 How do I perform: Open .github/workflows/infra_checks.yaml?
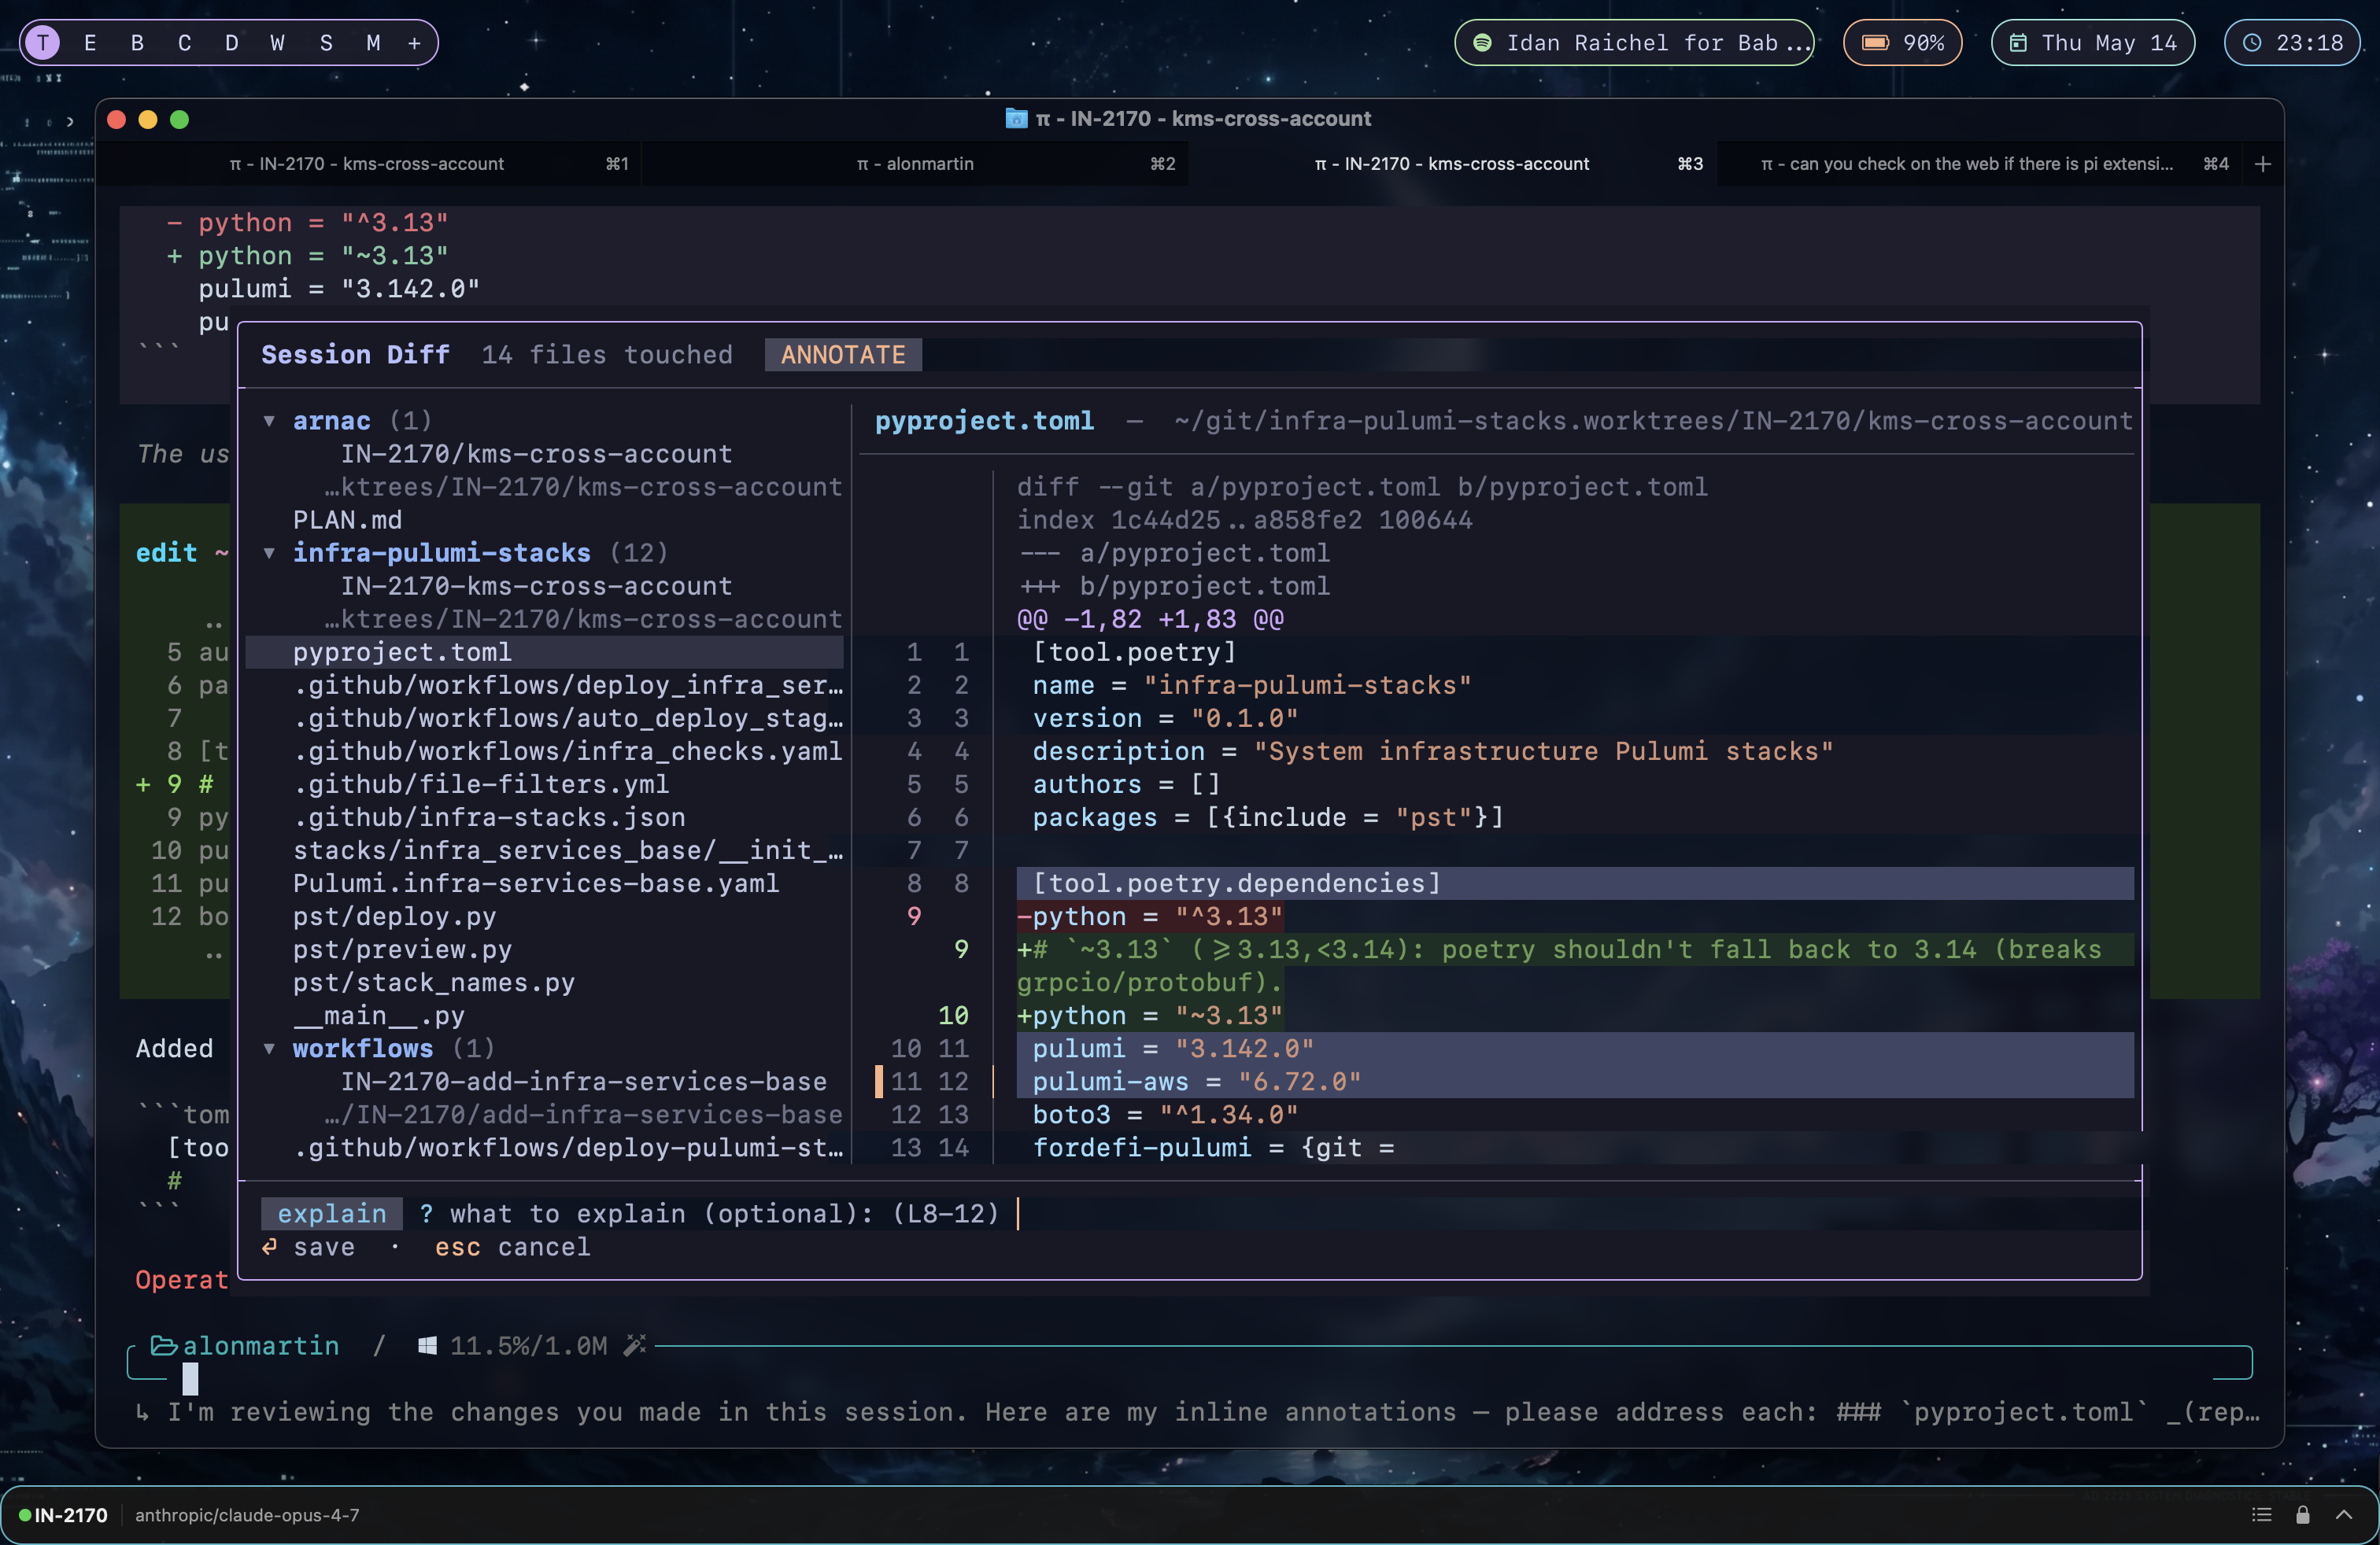(568, 751)
